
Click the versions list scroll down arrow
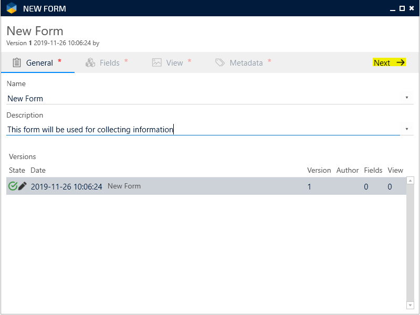410,305
